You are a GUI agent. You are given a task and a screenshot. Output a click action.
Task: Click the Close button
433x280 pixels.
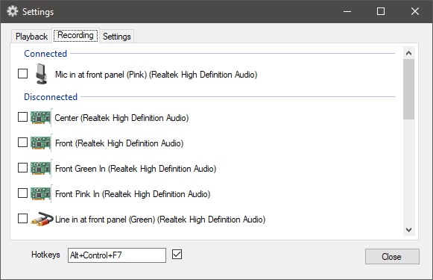click(x=392, y=257)
